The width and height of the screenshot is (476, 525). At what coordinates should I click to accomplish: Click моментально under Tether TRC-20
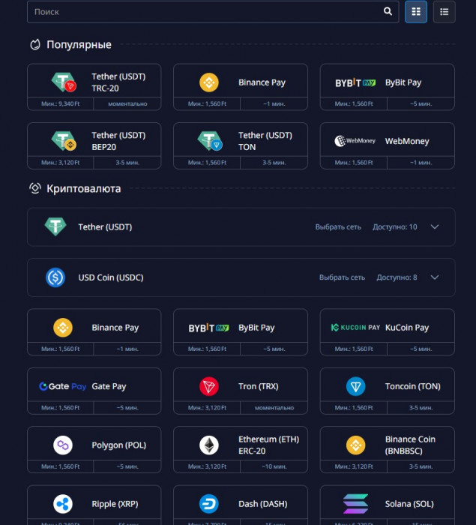click(127, 103)
